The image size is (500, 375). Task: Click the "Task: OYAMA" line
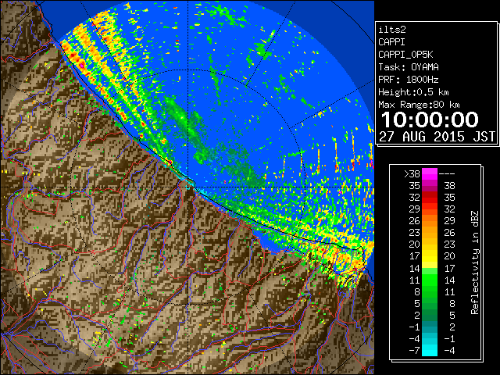tap(409, 67)
